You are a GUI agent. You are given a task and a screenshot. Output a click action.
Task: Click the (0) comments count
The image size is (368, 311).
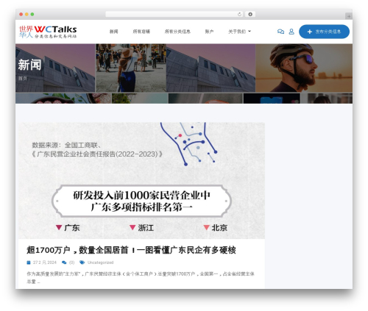[71, 262]
